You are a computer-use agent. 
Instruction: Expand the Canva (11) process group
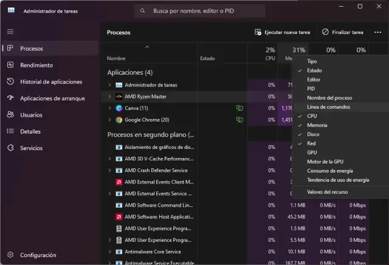pos(109,108)
